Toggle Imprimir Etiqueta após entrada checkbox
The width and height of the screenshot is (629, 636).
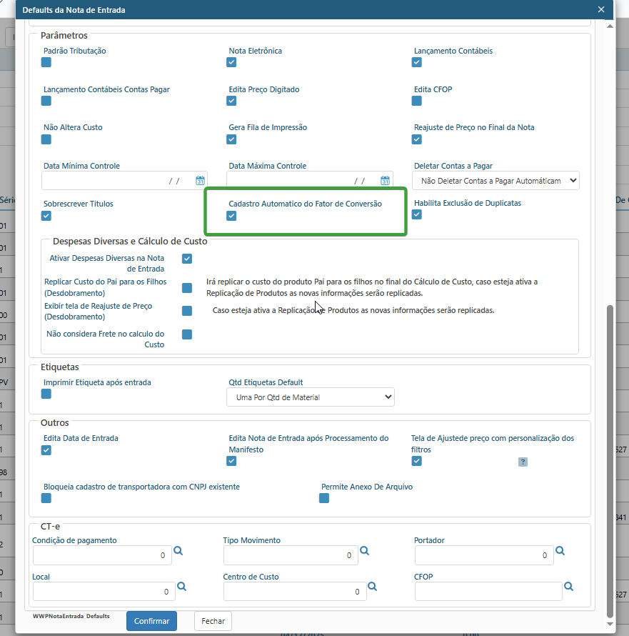click(46, 394)
